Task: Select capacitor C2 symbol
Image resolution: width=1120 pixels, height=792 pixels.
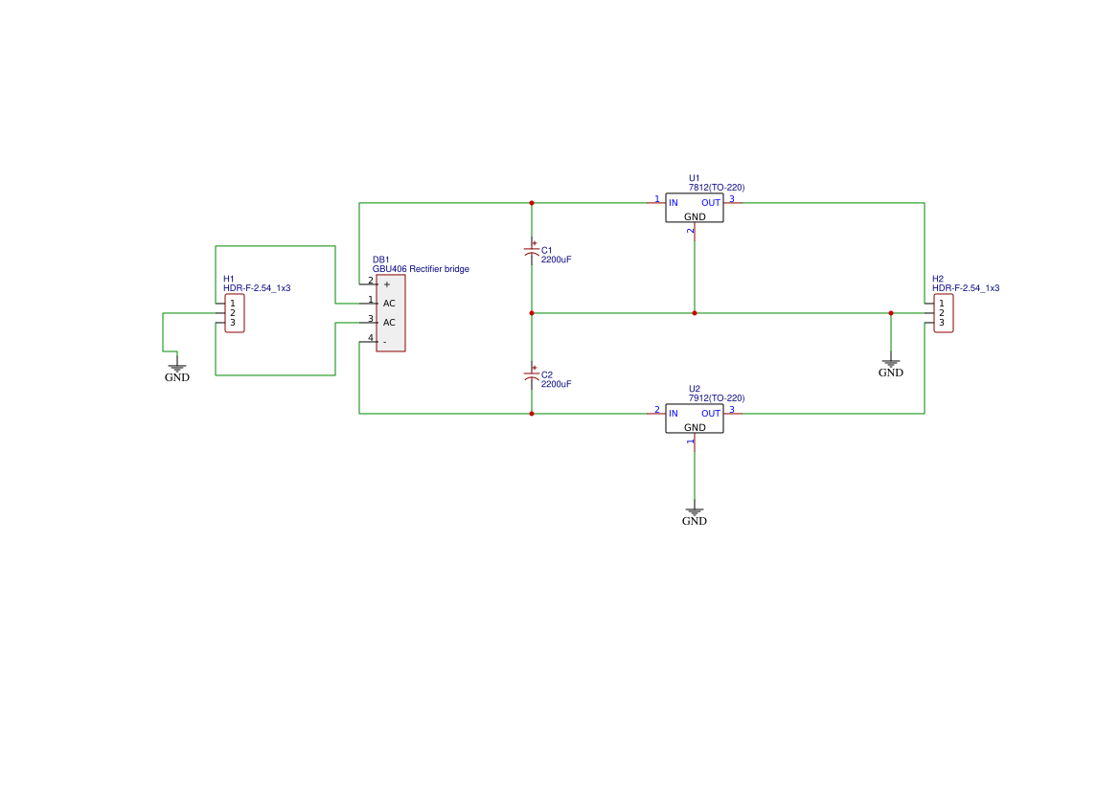Action: [532, 375]
